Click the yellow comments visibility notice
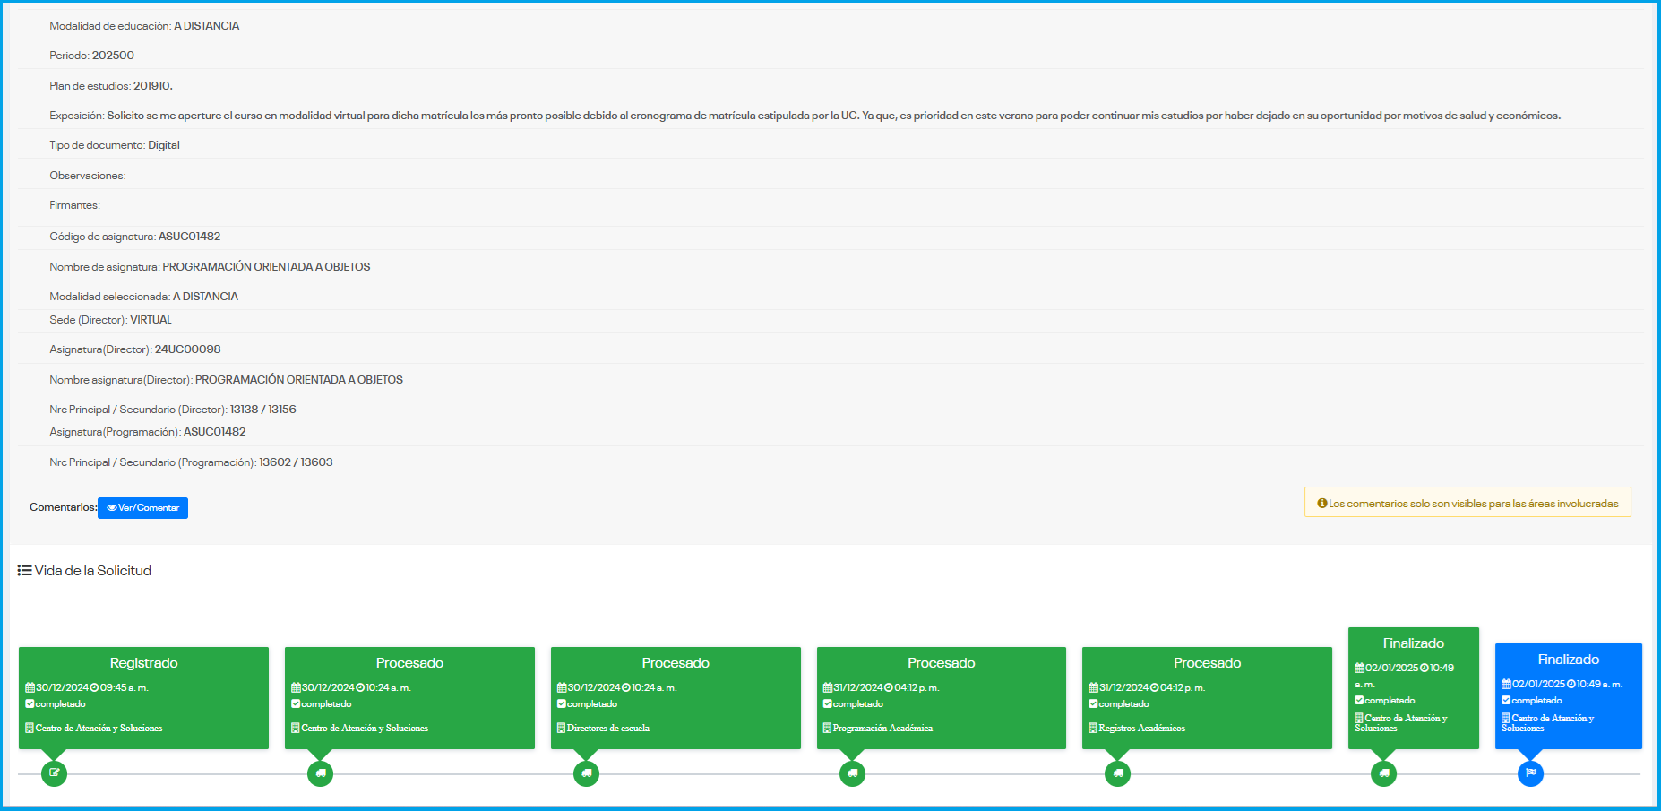This screenshot has width=1661, height=811. tap(1467, 504)
